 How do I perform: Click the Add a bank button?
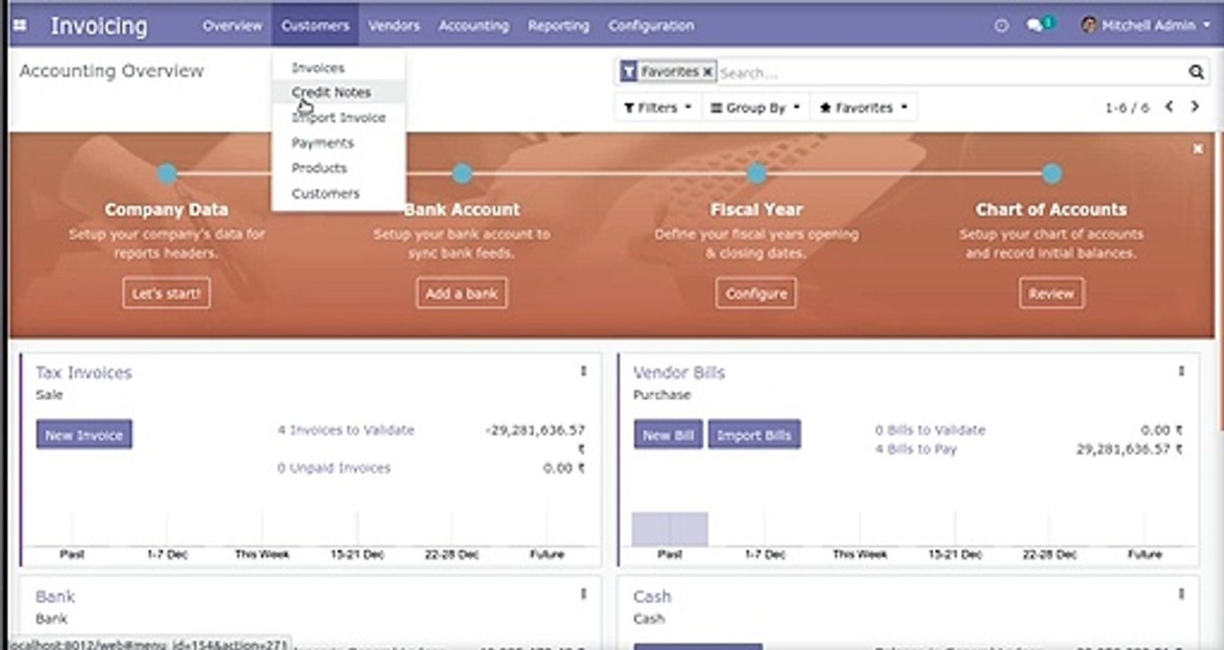click(x=462, y=293)
